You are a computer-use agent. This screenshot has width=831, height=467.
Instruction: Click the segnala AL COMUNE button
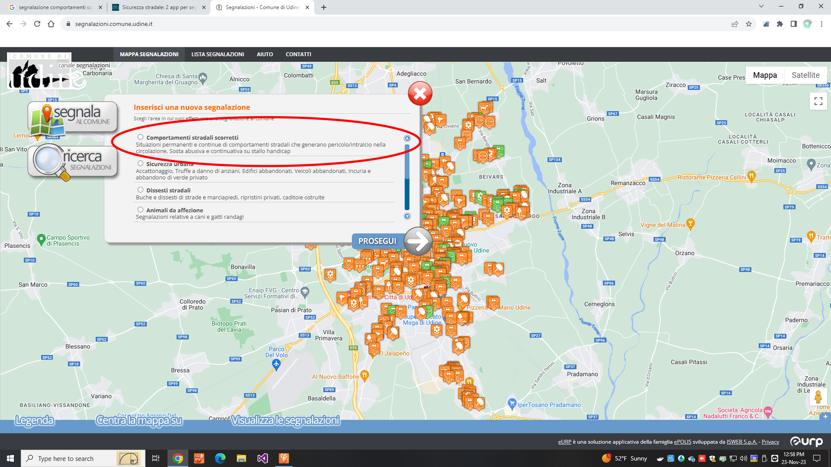[72, 118]
